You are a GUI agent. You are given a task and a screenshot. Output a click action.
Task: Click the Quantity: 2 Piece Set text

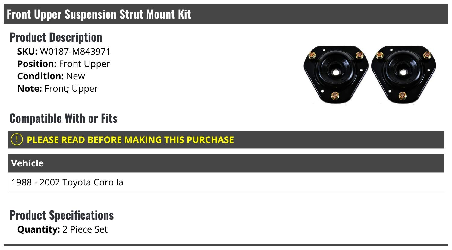tap(62, 229)
